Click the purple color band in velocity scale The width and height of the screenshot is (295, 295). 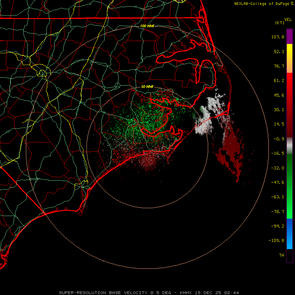(x=289, y=36)
